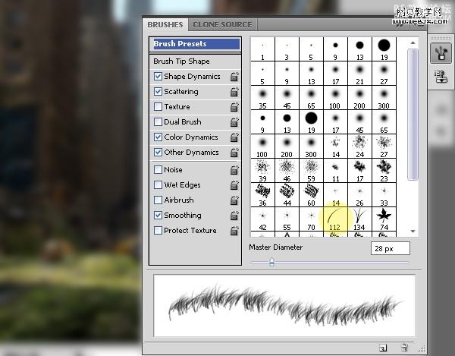Image resolution: width=455 pixels, height=356 pixels.
Task: Select the Brushes tab
Action: [x=165, y=25]
